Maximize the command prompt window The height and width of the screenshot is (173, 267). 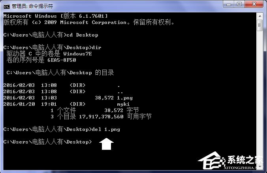click(x=239, y=4)
